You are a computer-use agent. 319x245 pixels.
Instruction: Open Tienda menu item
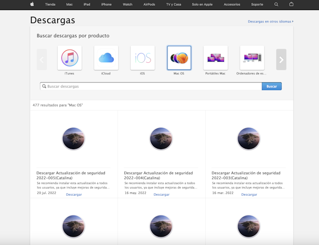pos(50,4)
